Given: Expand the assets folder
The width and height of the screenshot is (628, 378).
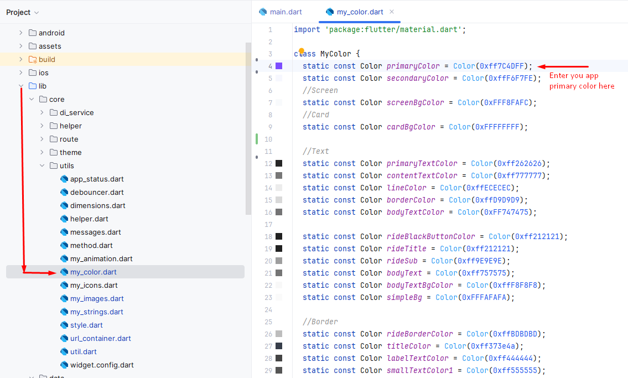Looking at the screenshot, I should tap(21, 46).
